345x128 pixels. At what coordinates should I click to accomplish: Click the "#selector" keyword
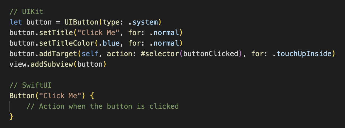[160, 54]
